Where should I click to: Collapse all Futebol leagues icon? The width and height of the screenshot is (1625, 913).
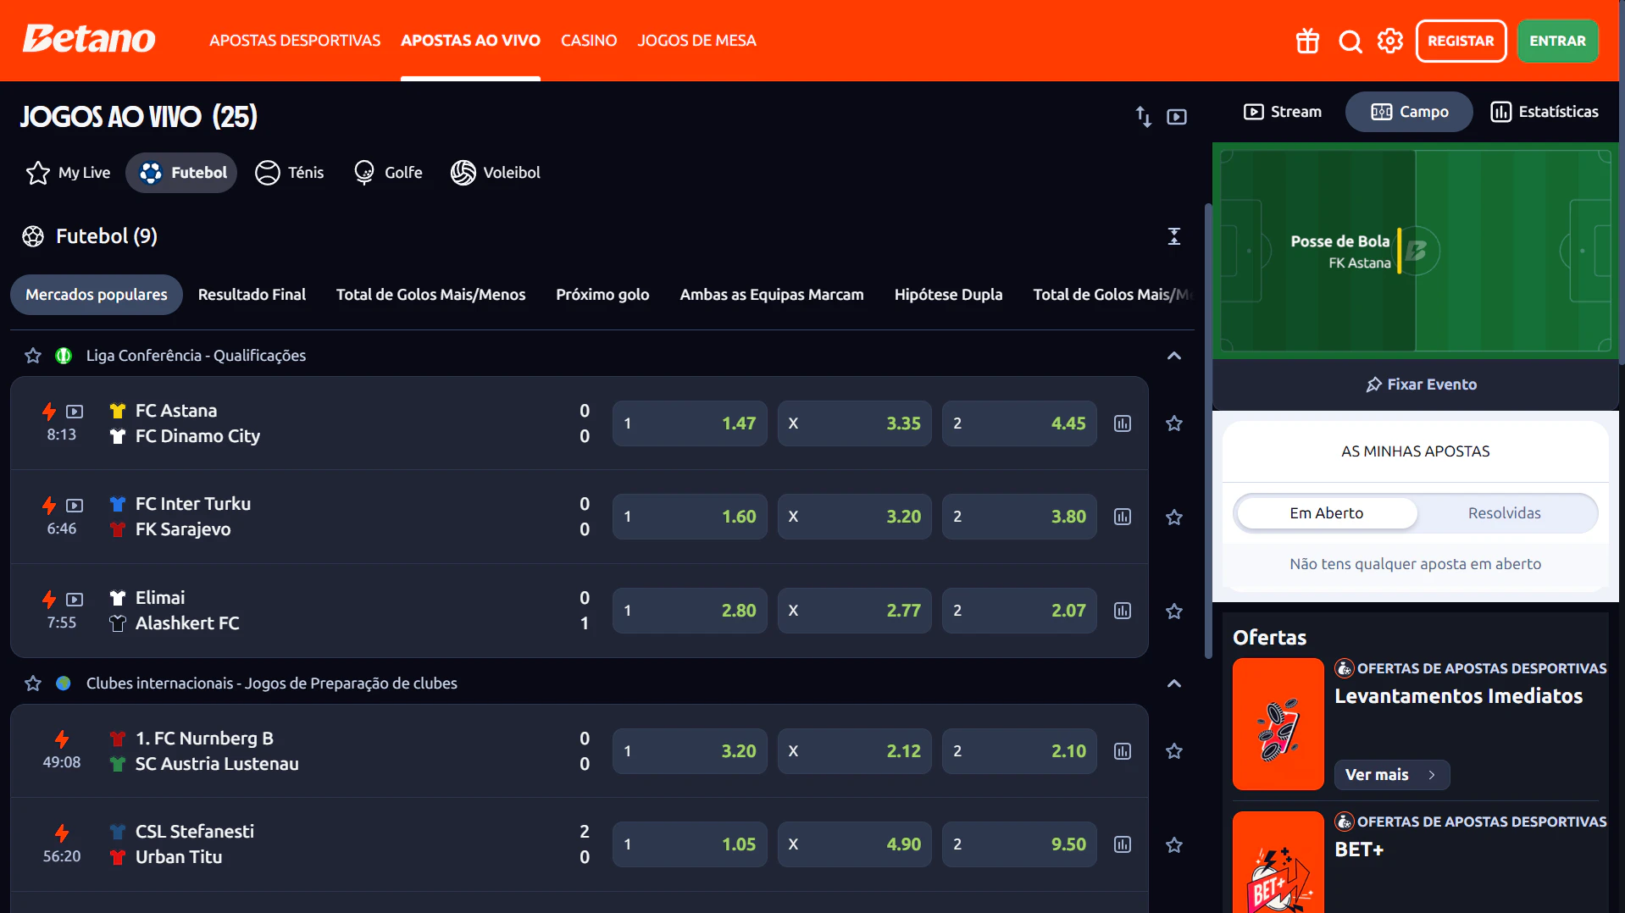click(x=1174, y=236)
